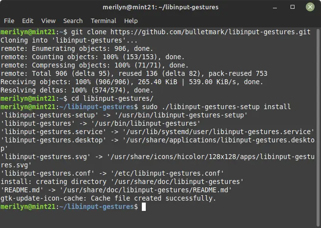Viewport: 321px width, 228px height.
Task: Maximize the terminal window
Action: tap(293, 7)
